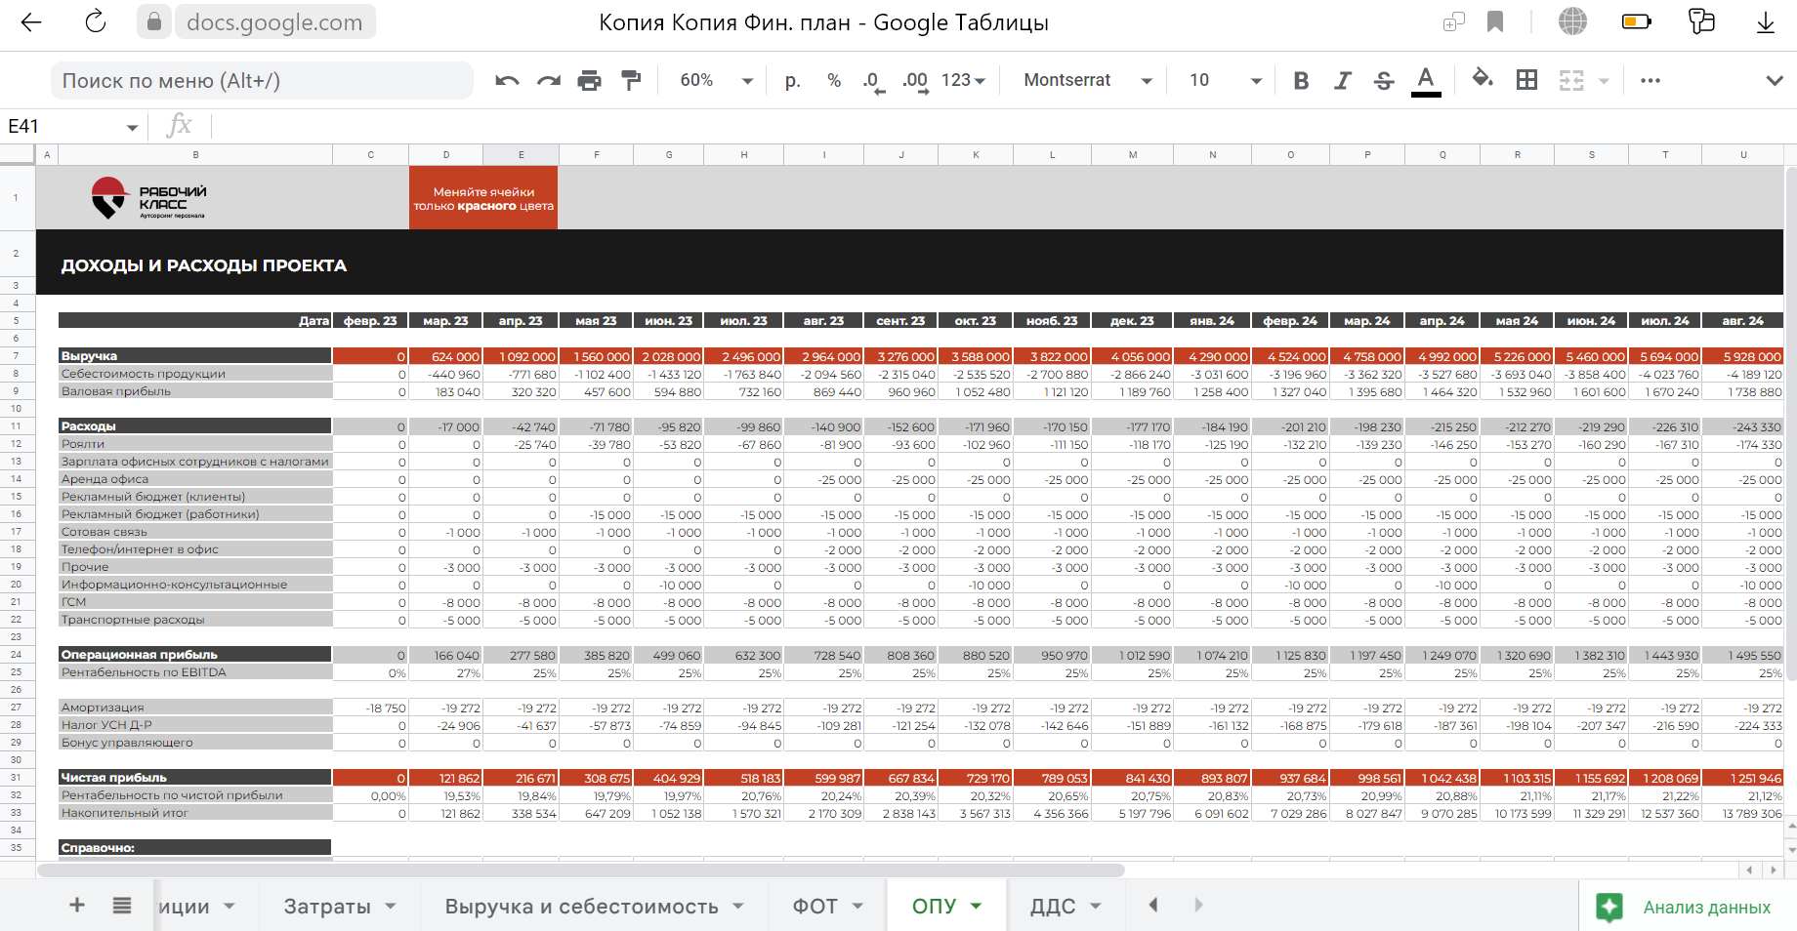Toggle bold formatting

1301,81
